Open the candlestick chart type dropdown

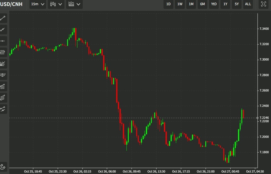[56, 4]
